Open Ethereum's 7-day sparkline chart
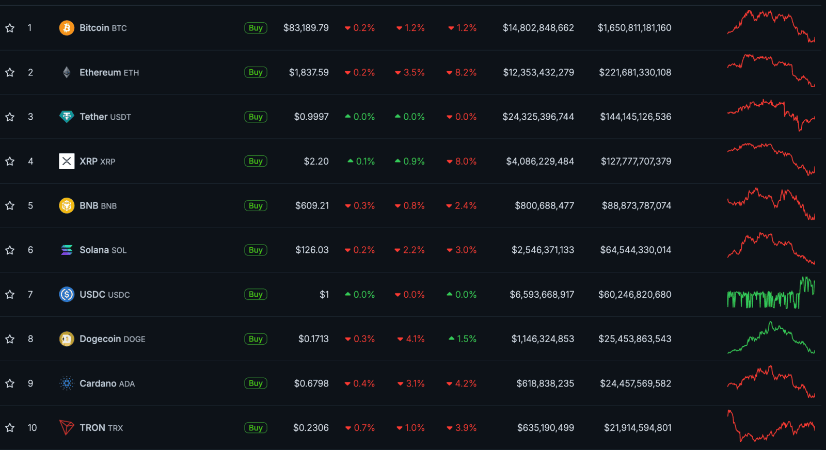Screen dimensions: 826x450 click(x=771, y=71)
